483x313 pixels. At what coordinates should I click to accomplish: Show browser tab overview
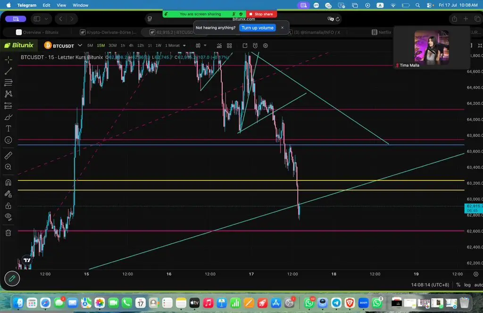click(x=477, y=19)
